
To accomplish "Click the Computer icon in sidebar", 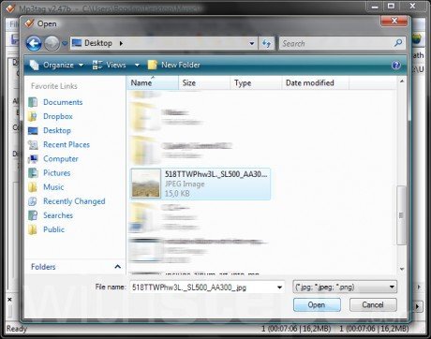I will click(33, 159).
